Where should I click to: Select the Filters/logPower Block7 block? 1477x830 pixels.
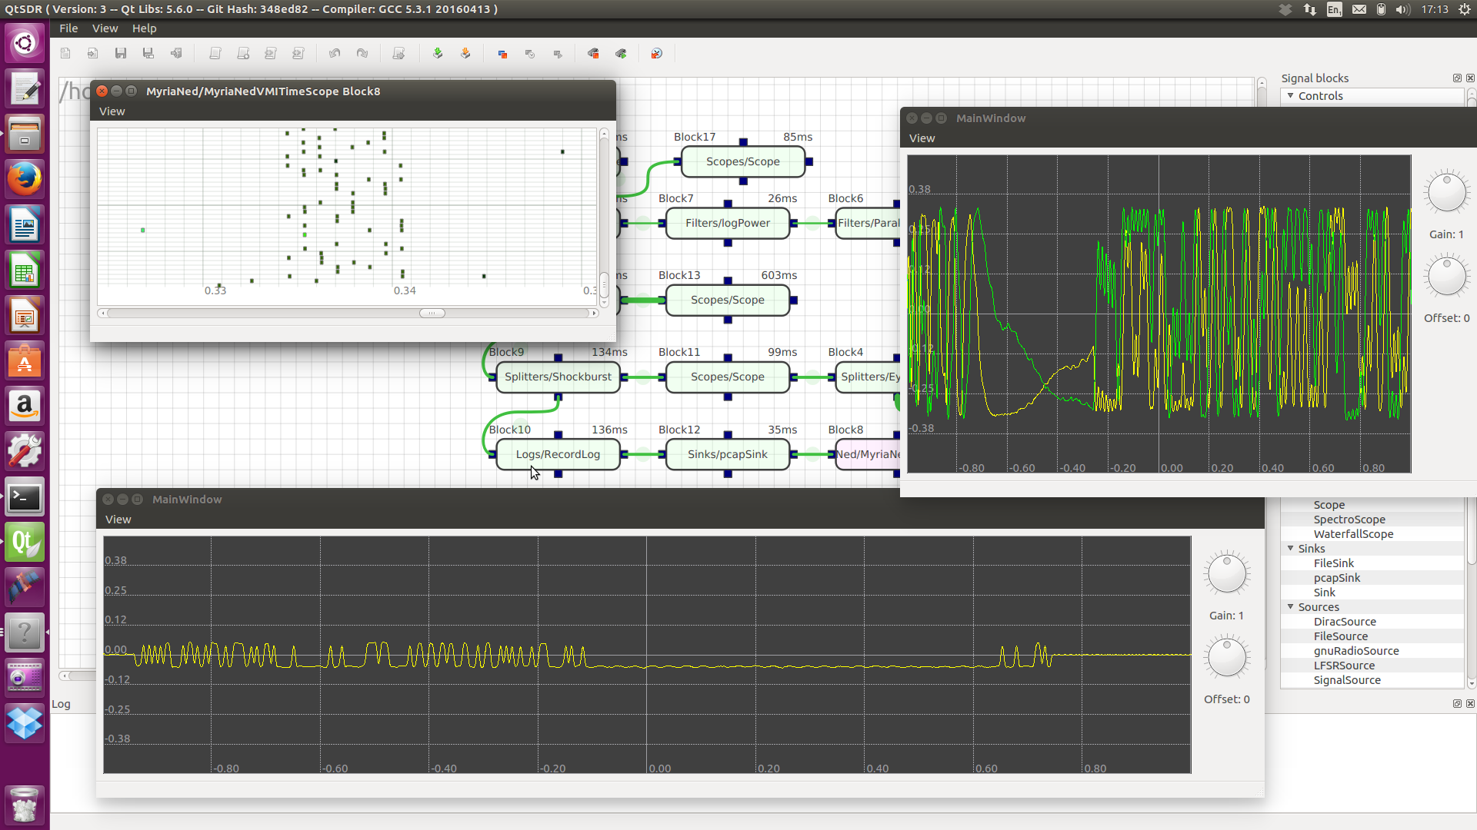(x=727, y=223)
